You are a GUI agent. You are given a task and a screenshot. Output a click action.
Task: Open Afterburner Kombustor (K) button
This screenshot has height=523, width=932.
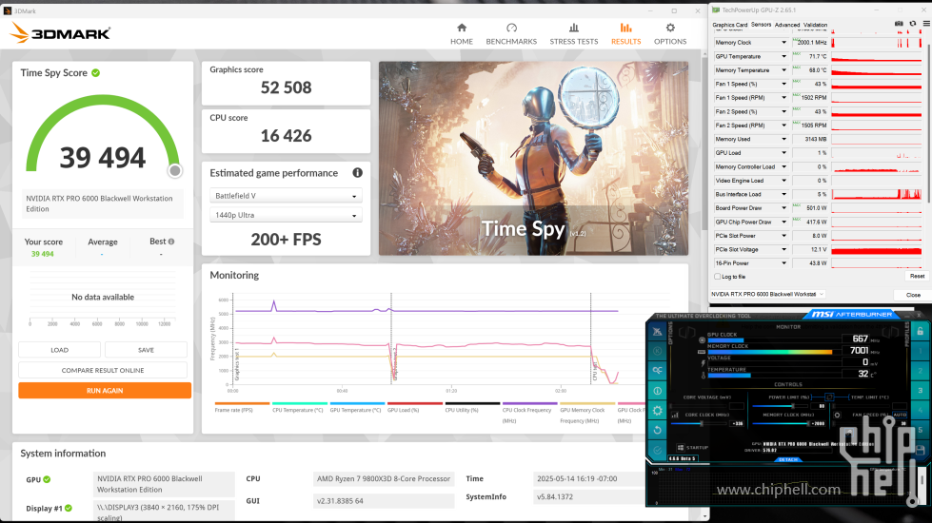(x=657, y=351)
